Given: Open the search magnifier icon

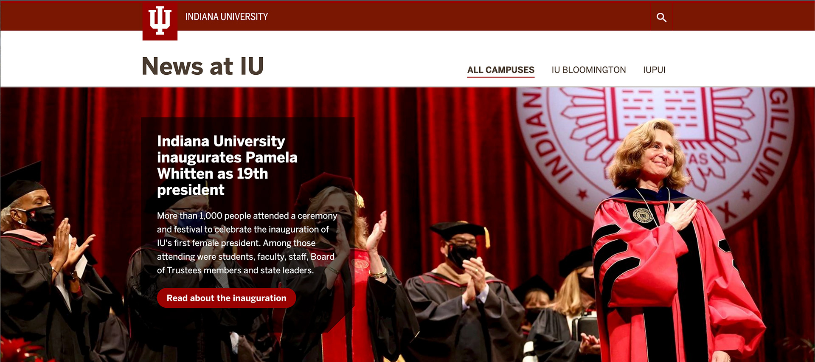Looking at the screenshot, I should (x=661, y=17).
